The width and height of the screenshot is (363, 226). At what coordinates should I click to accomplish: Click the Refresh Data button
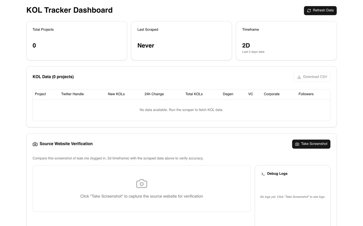(x=320, y=11)
